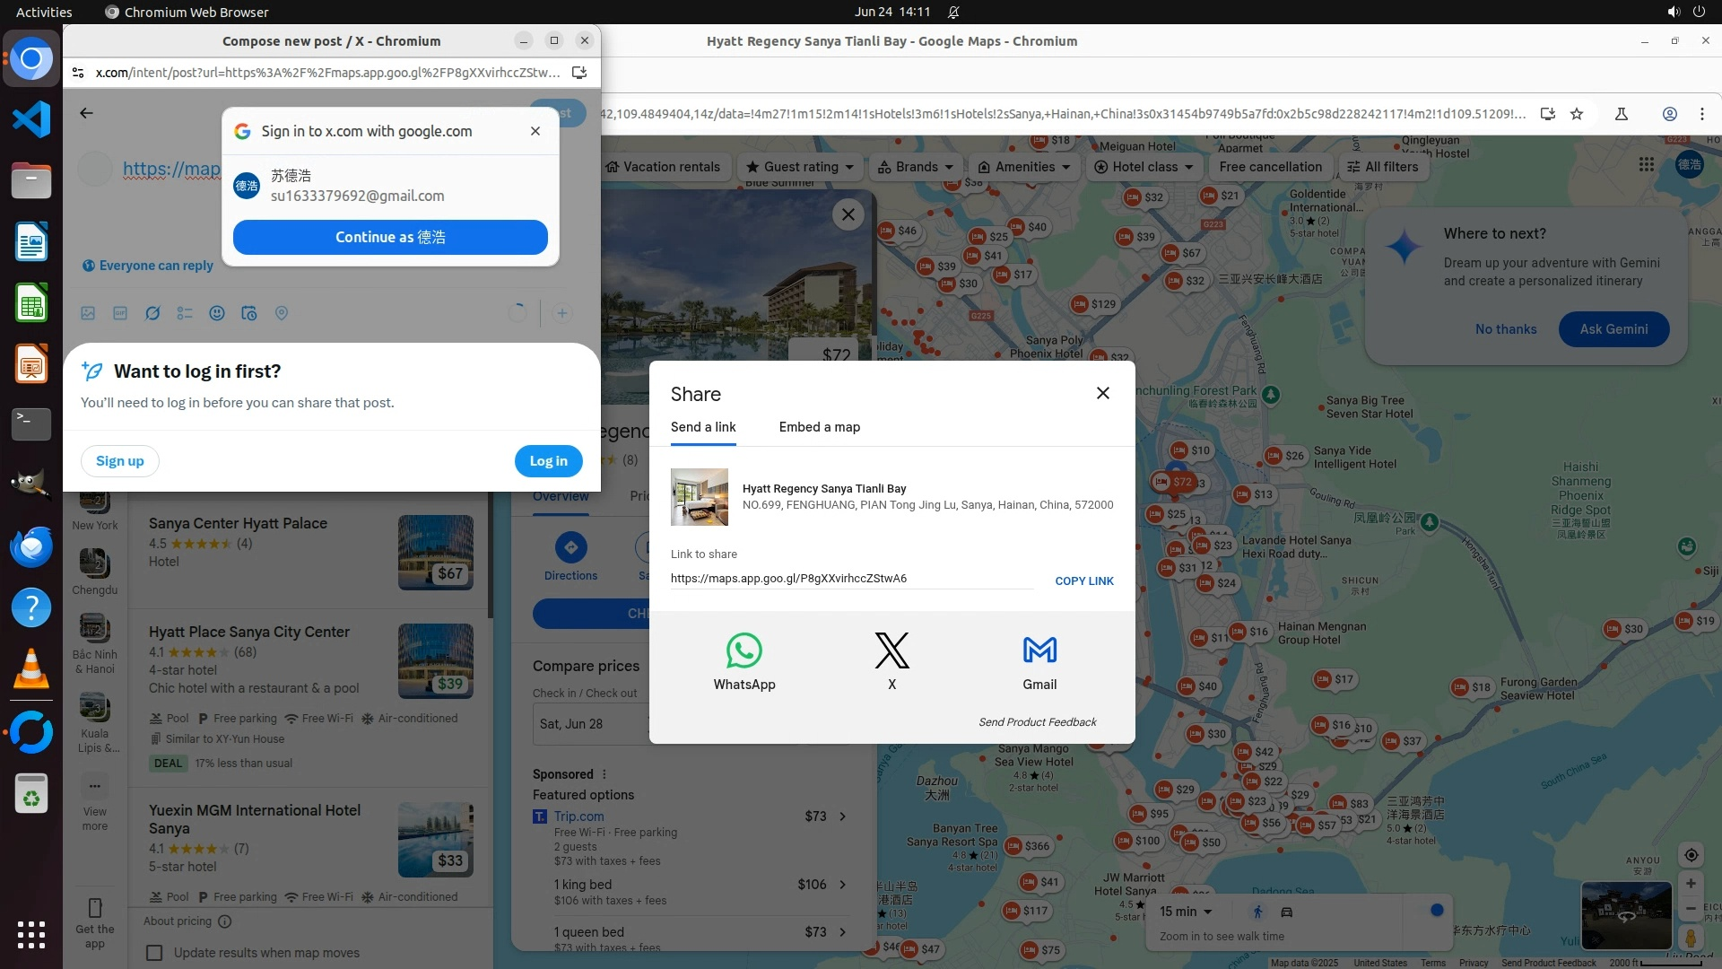Expand Guest rating filter dropdown
The image size is (1722, 969).
[x=800, y=167]
